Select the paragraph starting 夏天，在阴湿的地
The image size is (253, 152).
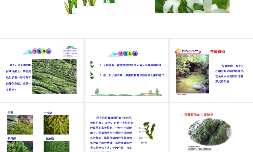[19, 77]
